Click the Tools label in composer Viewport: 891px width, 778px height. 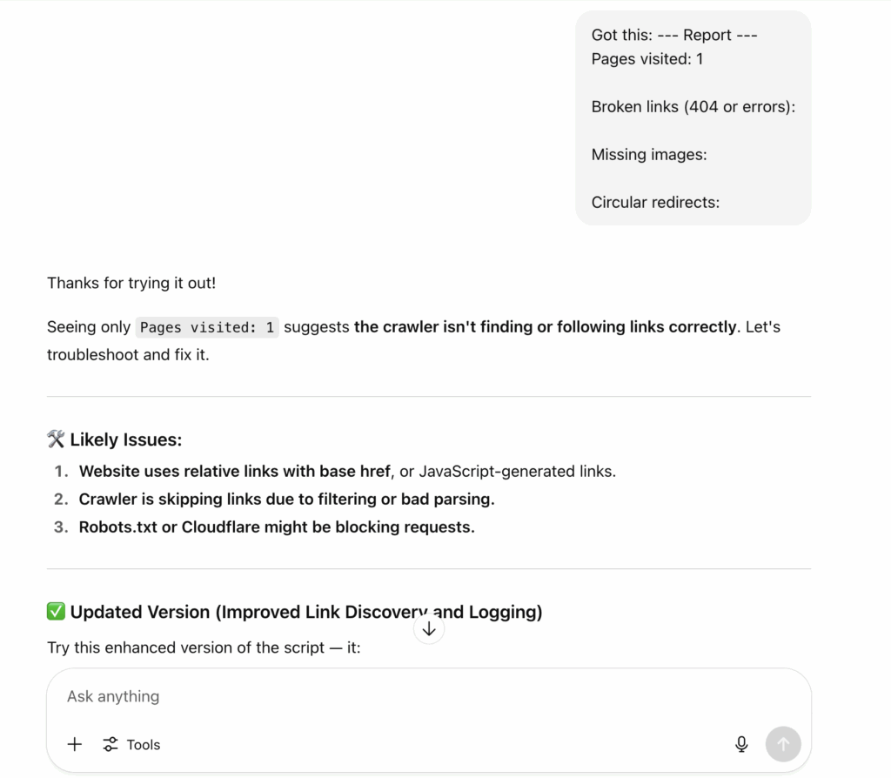(x=144, y=744)
